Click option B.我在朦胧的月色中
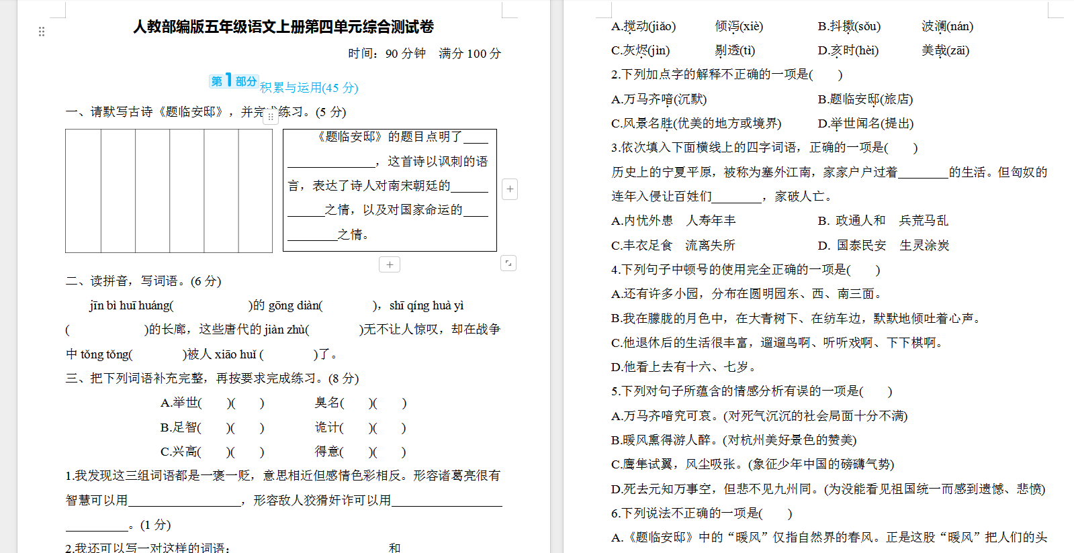Image resolution: width=1074 pixels, height=553 pixels. tap(798, 319)
